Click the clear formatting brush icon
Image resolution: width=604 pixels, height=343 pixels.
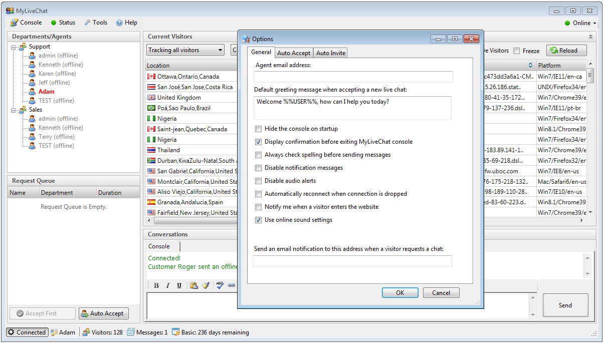[206, 285]
